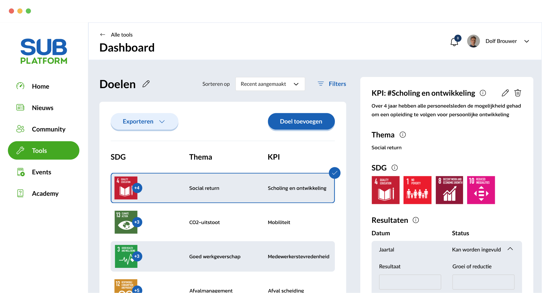The height and width of the screenshot is (293, 542).
Task: Collapse the Jaartal result row chevron
Action: [x=510, y=249]
